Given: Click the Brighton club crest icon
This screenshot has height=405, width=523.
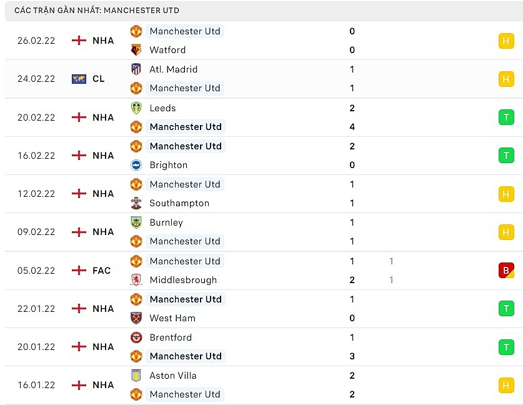Looking at the screenshot, I should (x=136, y=165).
